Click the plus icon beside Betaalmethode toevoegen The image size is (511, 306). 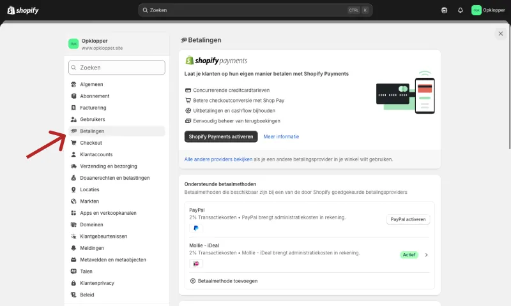tap(193, 281)
